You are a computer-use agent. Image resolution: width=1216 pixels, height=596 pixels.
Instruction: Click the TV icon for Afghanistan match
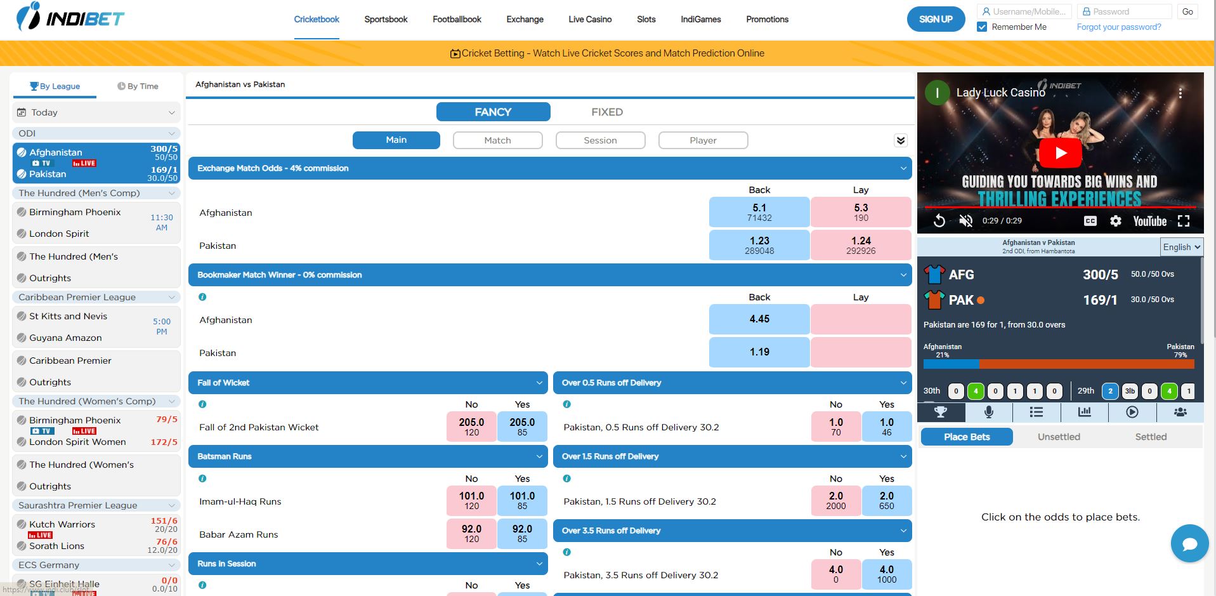coord(41,163)
